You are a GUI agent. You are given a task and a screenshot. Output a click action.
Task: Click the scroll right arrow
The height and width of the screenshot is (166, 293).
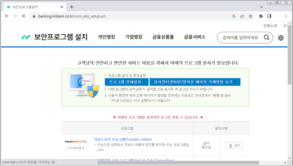click(x=285, y=163)
